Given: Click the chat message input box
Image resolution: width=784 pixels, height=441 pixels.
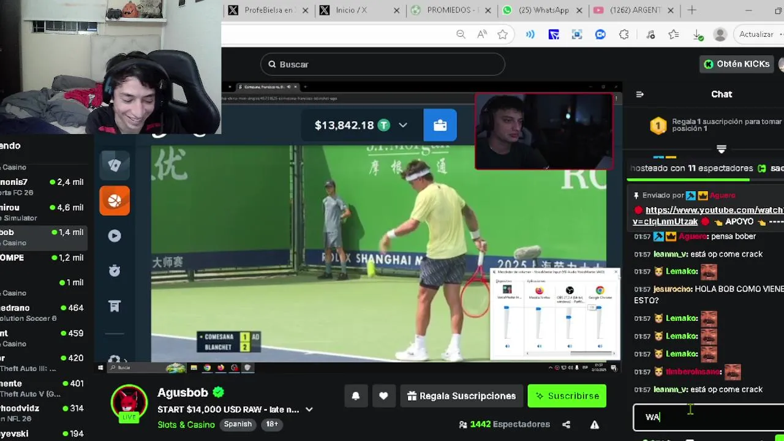Looking at the screenshot, I should [709, 417].
